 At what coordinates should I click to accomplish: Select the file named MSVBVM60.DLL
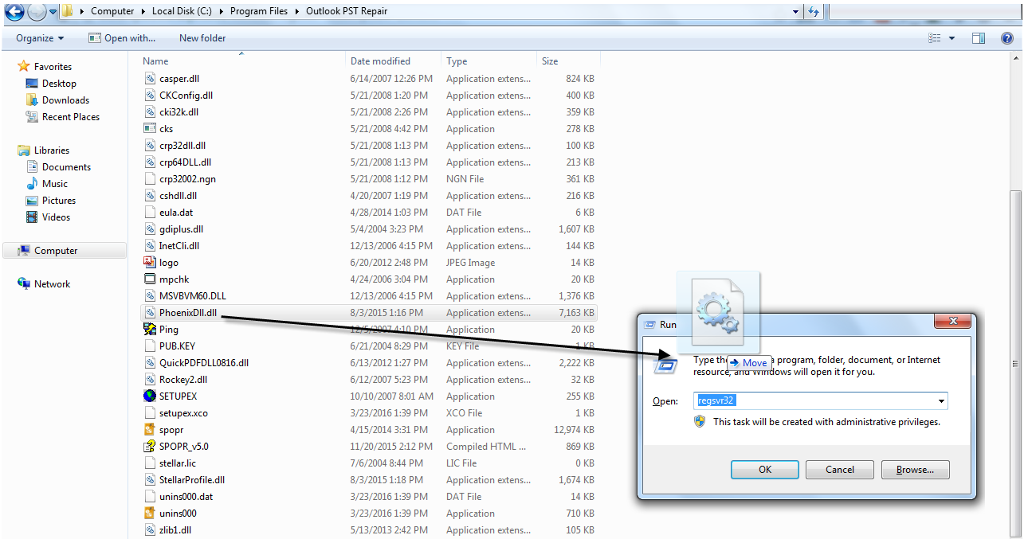193,296
